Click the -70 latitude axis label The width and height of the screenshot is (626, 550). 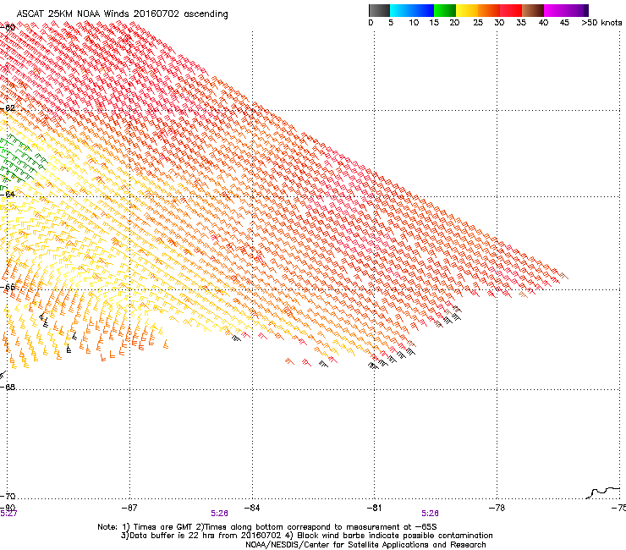click(8, 496)
